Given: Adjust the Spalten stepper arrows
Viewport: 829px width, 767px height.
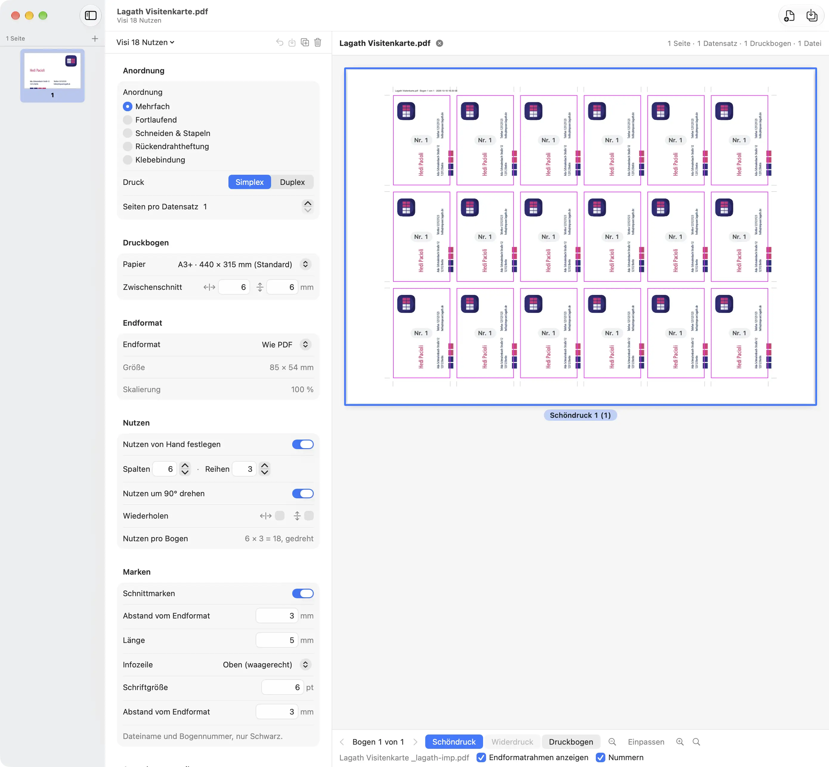Looking at the screenshot, I should coord(185,469).
